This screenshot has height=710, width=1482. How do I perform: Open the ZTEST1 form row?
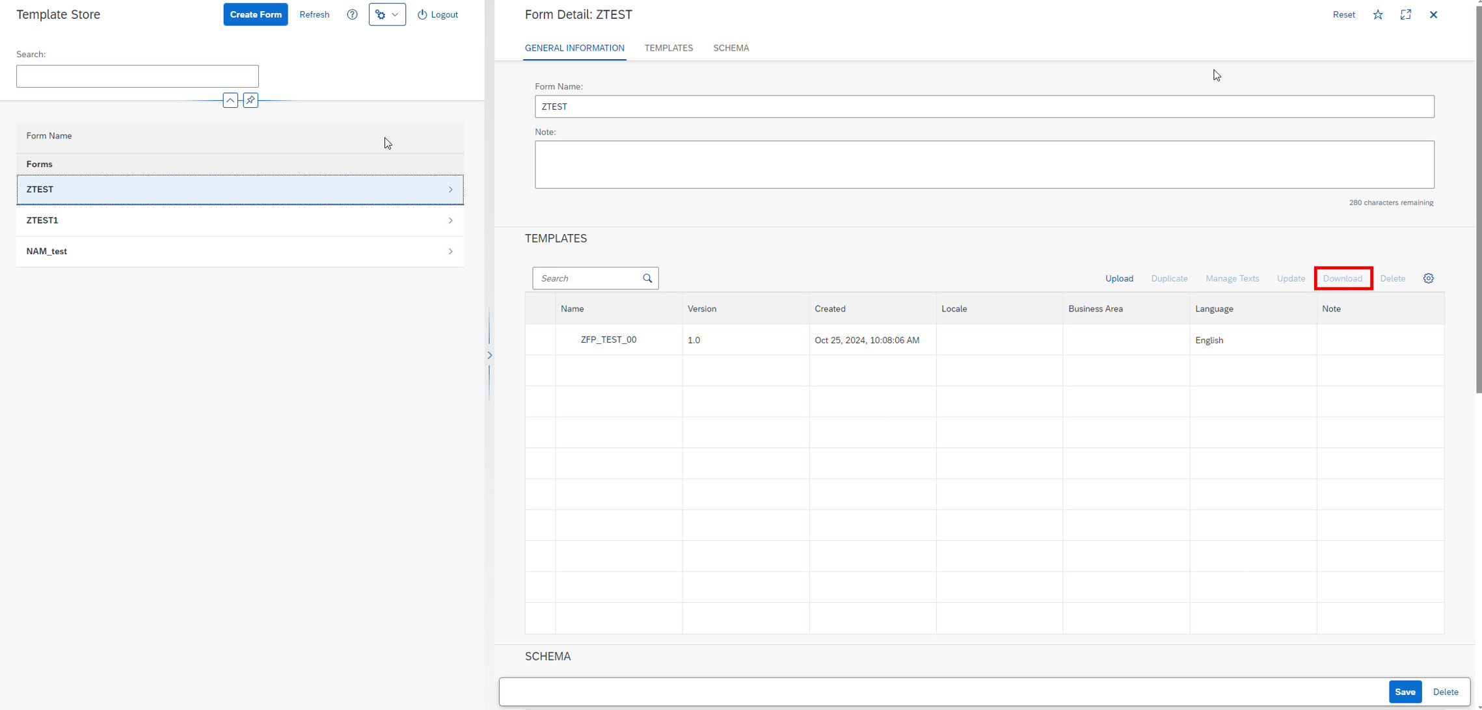pos(240,220)
